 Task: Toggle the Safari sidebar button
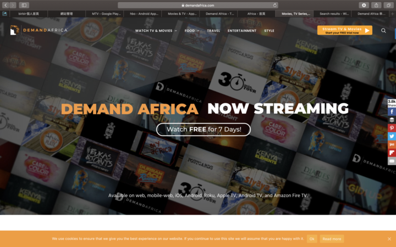tap(24, 5)
